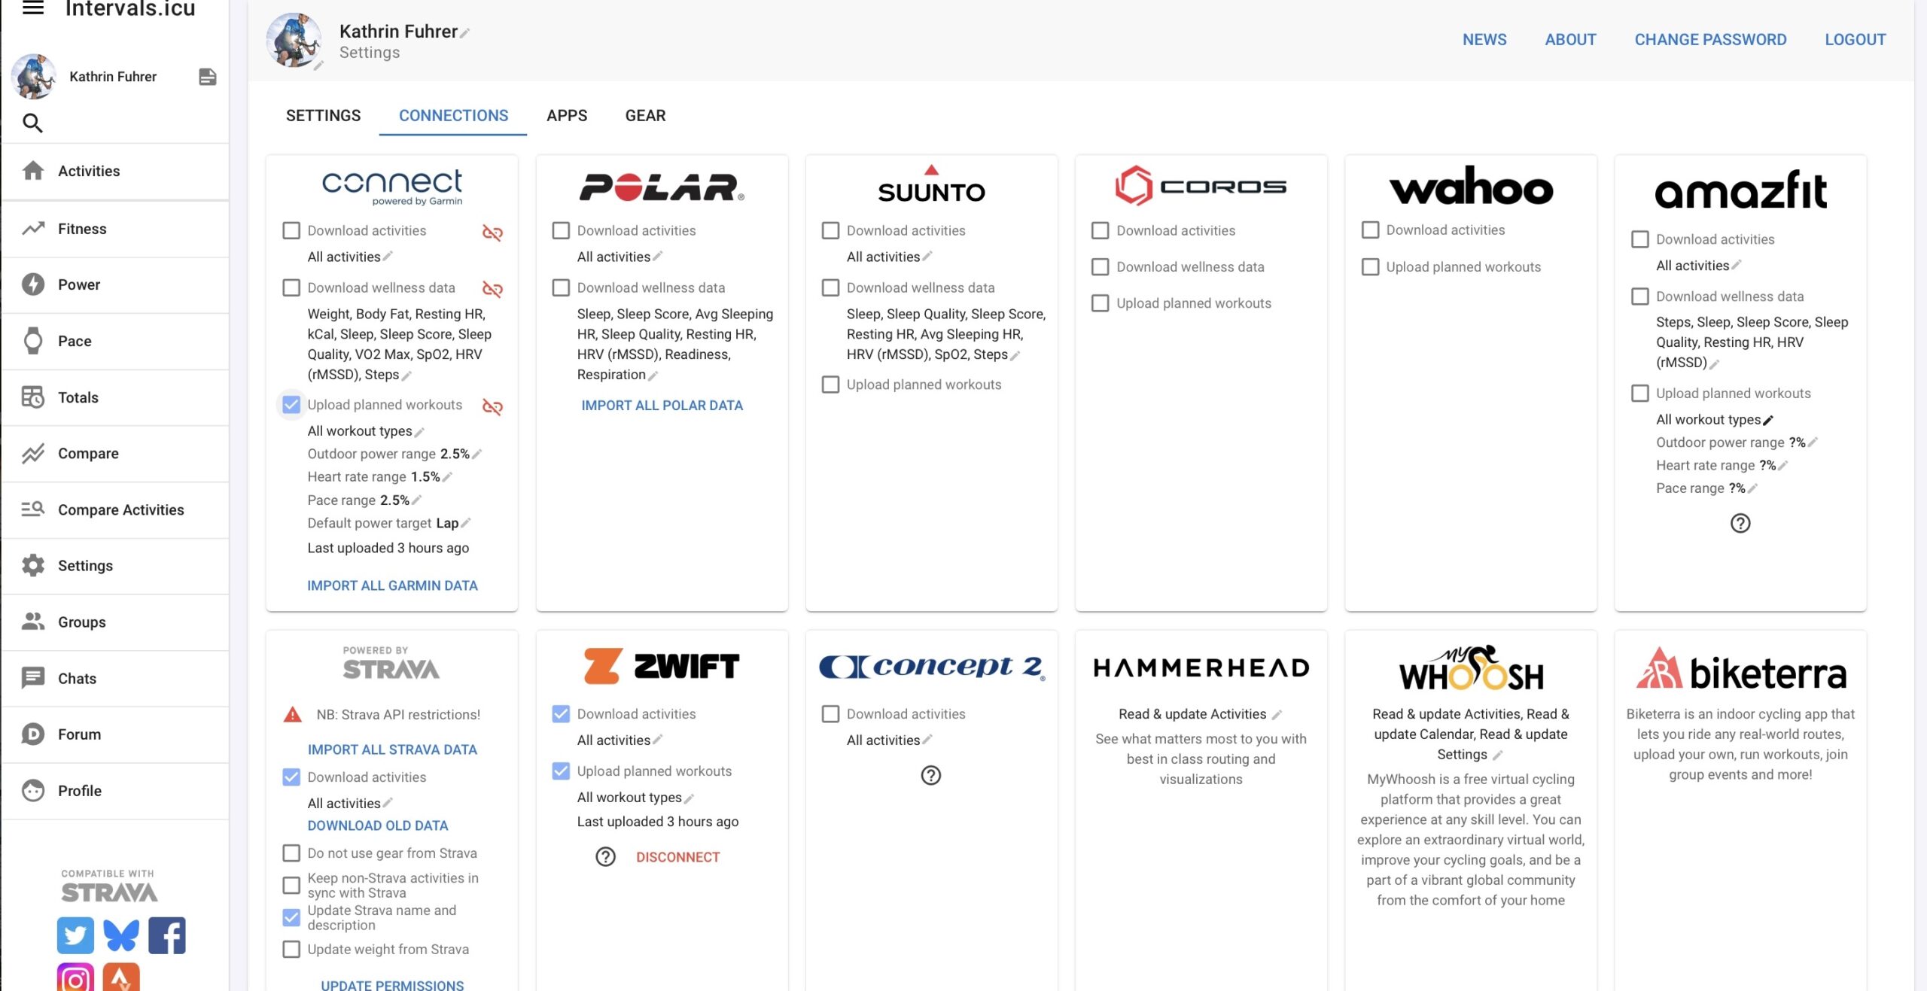Click the profile avatar in header
This screenshot has height=991, width=1927.
click(x=293, y=39)
